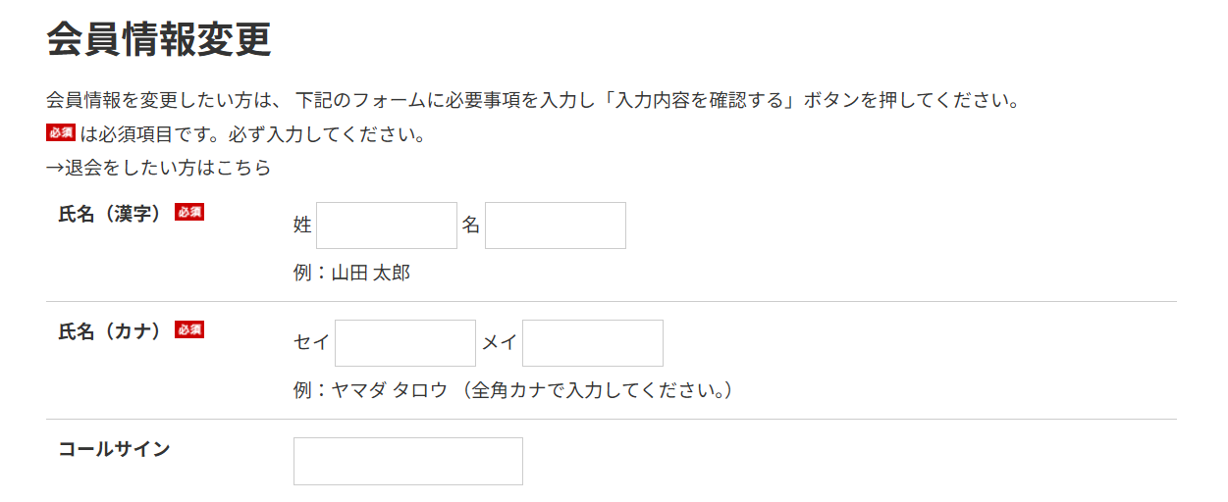The height and width of the screenshot is (502, 1228).
Task: Click into the コールサイン text box
Action: tap(408, 461)
